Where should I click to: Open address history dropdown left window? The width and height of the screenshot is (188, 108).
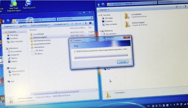tap(50, 19)
